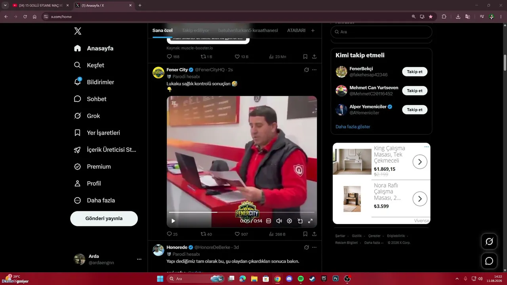Reply to the Fener City post
Viewport: 507px width, 285px height.
172,234
